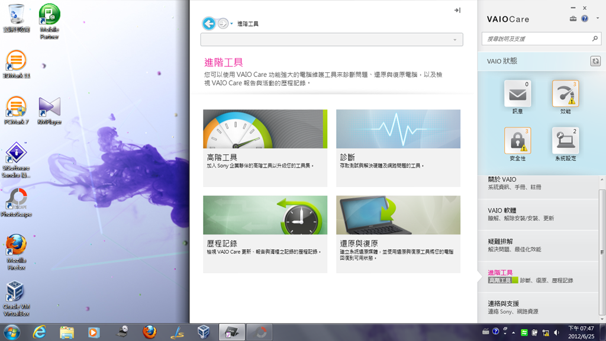Click the 歷程記錄 tile title
Screen dimensions: 606x341
click(222, 243)
